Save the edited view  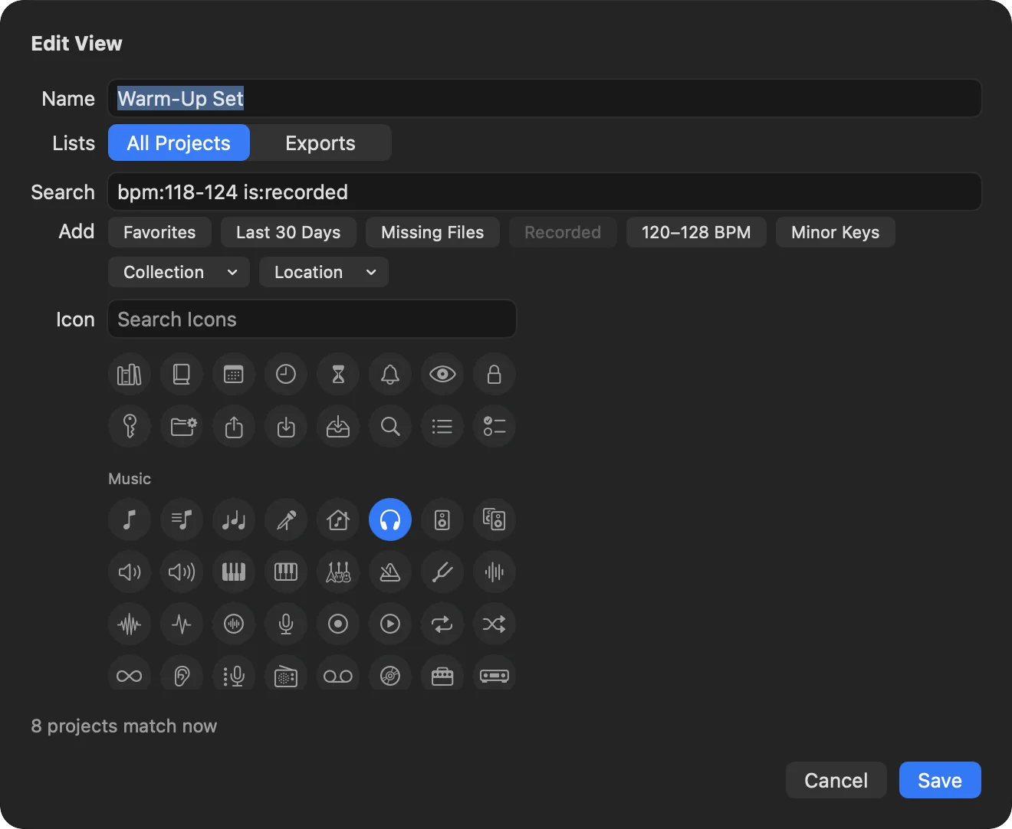pyautogui.click(x=940, y=780)
